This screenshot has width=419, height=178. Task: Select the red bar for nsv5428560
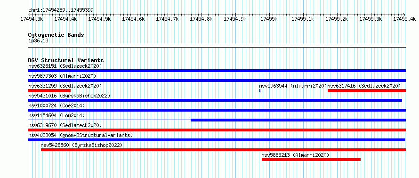click(x=224, y=150)
